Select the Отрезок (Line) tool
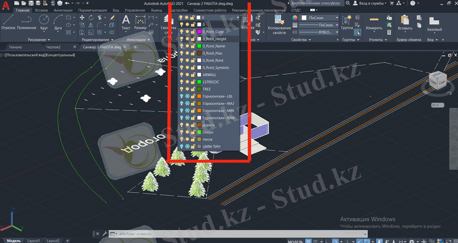This screenshot has width=458, height=243. coord(8,22)
